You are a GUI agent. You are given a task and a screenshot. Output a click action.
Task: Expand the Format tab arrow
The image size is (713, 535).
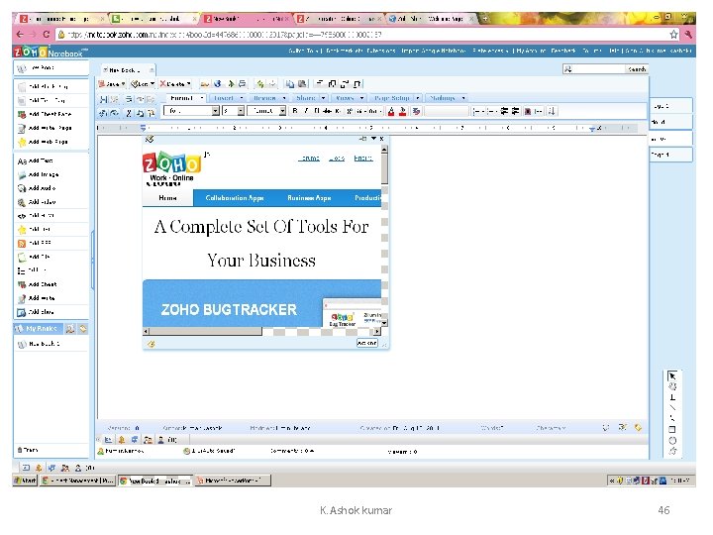click(x=202, y=98)
